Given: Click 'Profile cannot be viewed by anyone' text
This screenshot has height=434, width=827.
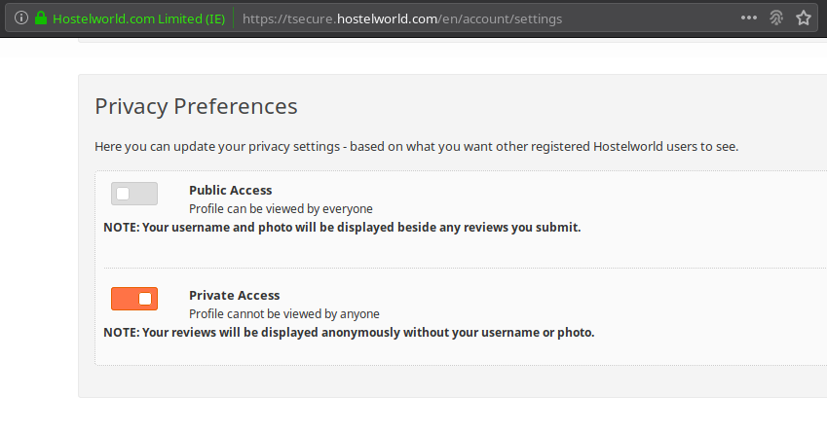Looking at the screenshot, I should pos(284,314).
